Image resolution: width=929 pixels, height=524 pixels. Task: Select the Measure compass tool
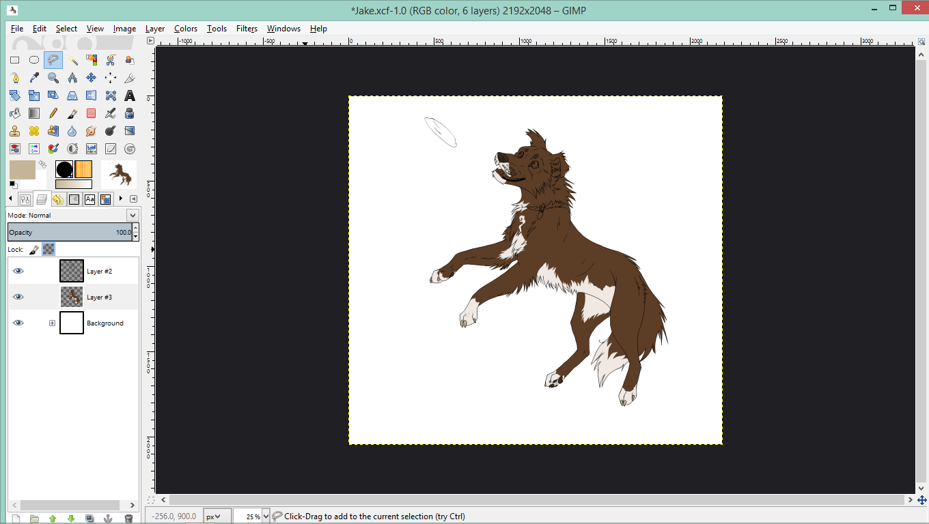[x=72, y=78]
